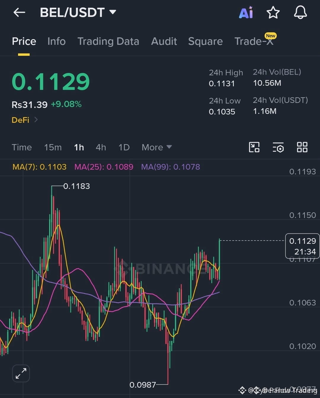Expand chart to fullscreen
Image resolution: width=320 pixels, height=398 pixels.
[21, 373]
